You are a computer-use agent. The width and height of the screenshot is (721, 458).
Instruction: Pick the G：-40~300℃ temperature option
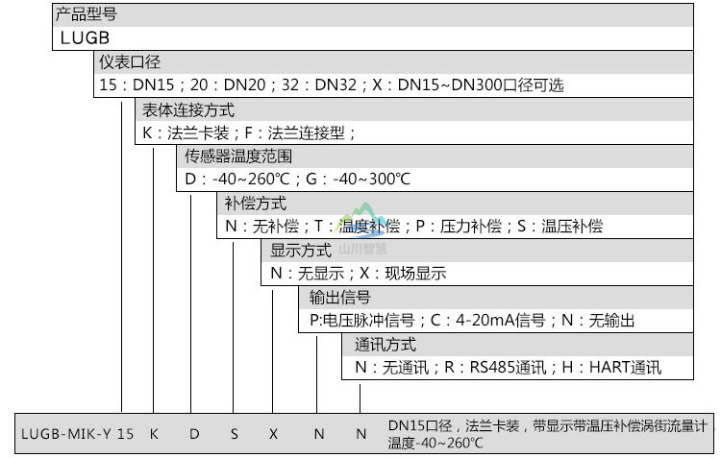359,179
